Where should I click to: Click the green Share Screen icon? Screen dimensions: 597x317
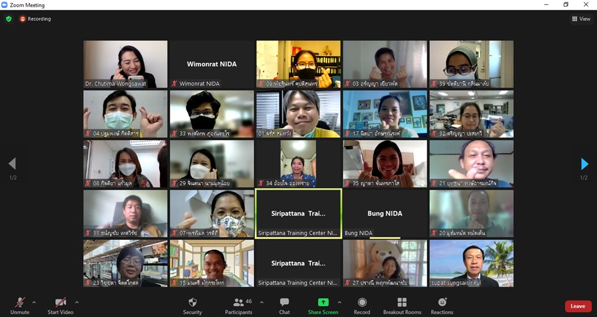(x=323, y=302)
